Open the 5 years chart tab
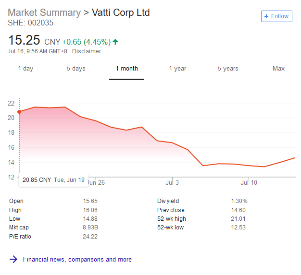This screenshot has width=301, height=275. pos(228,69)
